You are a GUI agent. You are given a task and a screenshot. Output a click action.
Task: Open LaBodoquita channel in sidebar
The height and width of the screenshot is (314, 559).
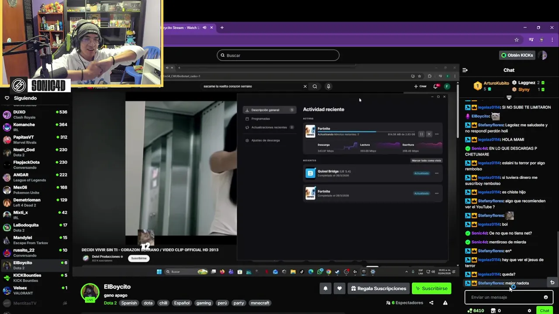35,227
